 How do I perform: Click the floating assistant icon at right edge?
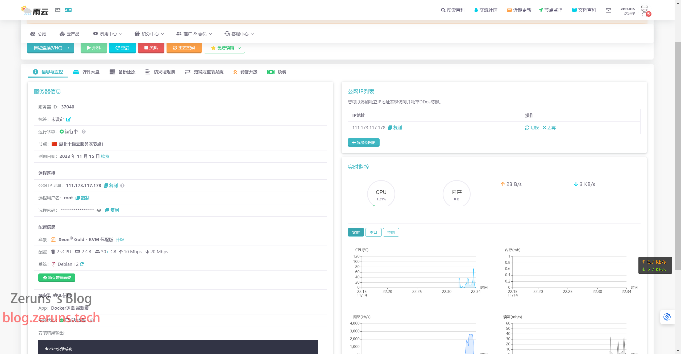(x=667, y=317)
